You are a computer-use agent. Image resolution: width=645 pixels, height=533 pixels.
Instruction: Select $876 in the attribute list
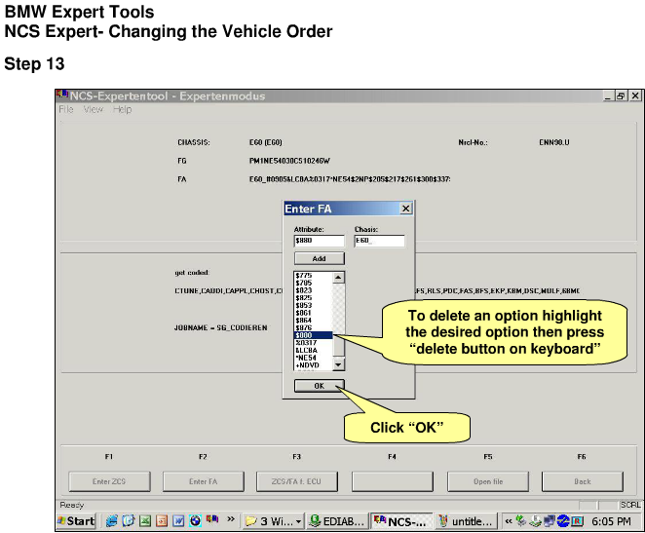314,327
